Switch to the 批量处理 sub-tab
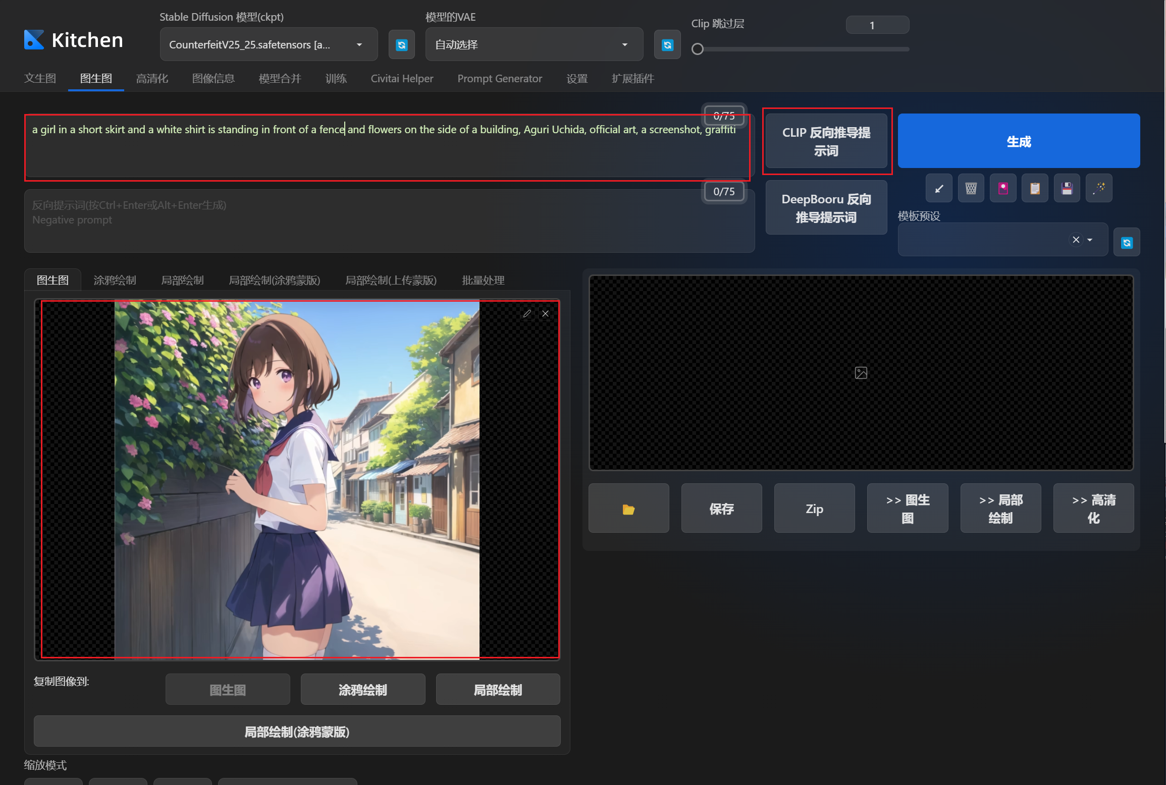This screenshot has height=785, width=1166. tap(483, 281)
